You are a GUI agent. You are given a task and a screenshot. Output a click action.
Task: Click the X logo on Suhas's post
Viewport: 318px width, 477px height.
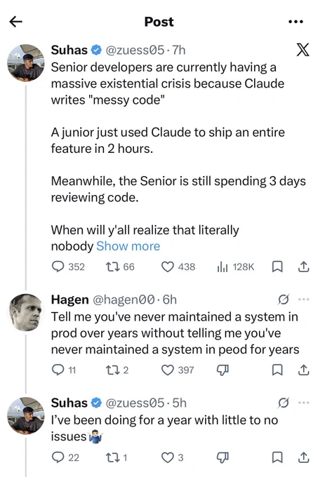[x=303, y=50]
